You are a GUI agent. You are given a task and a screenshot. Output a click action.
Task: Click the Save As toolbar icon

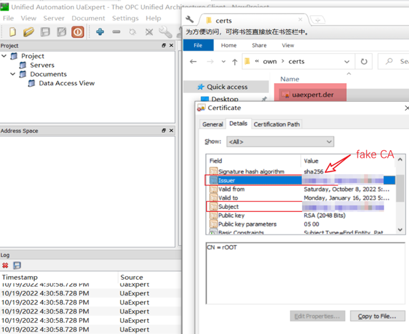click(x=62, y=32)
